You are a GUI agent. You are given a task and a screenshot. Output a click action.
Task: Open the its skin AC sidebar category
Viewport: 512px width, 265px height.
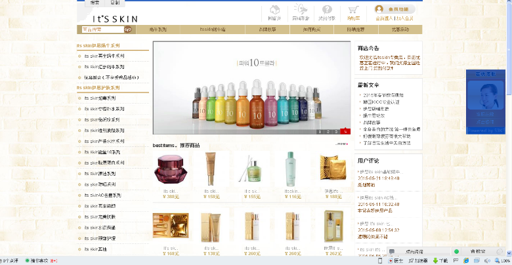pos(103,195)
